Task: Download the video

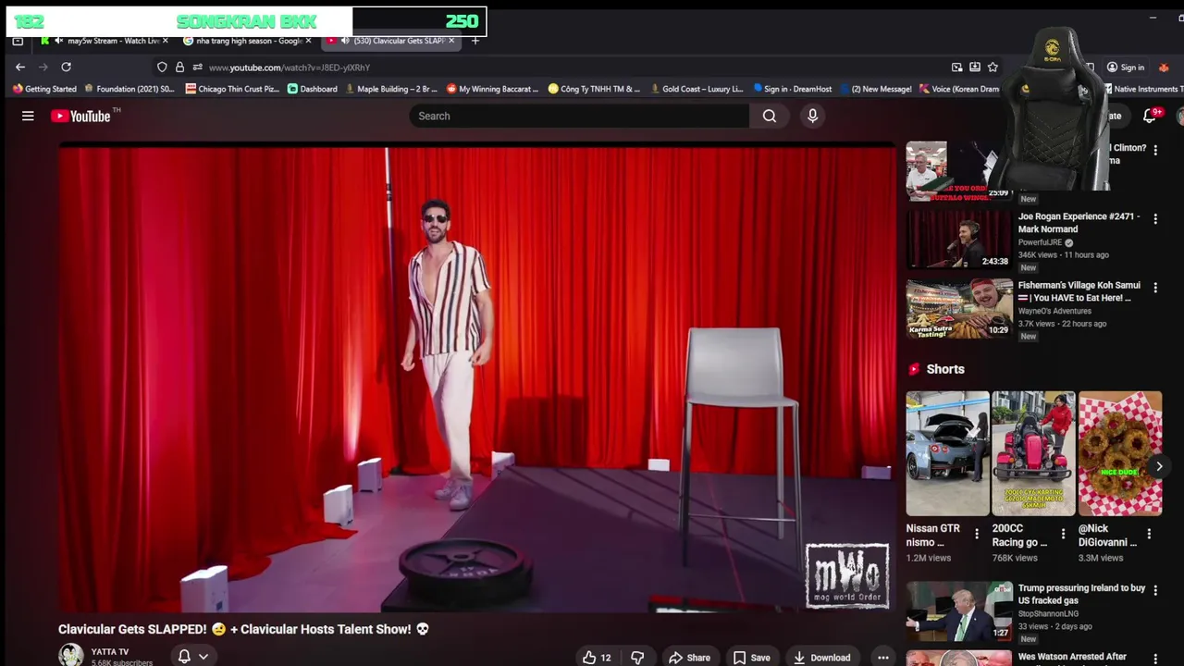Action: 821,658
